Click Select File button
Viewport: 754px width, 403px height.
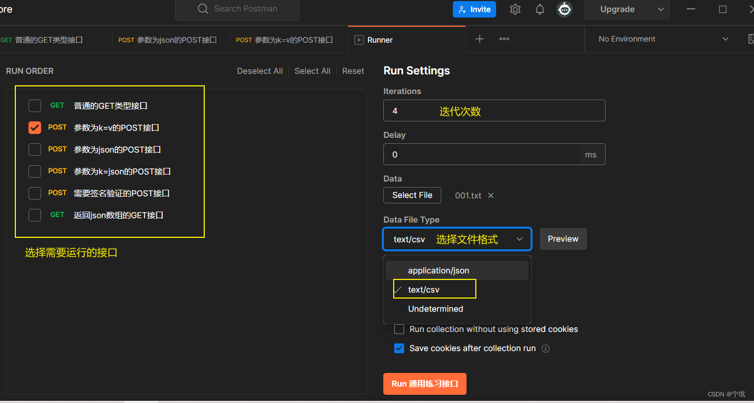412,195
